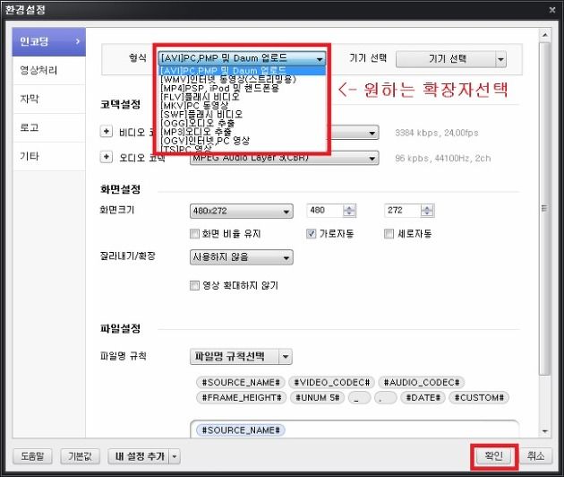Open the MPEG Audio Layer codec dropdown

pos(284,158)
